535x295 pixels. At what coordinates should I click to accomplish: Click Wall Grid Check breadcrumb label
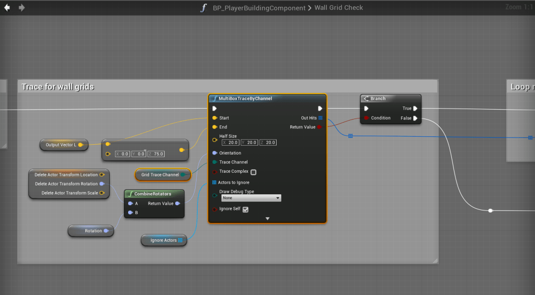tap(338, 8)
